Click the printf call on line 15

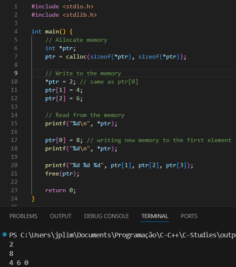click(x=81, y=123)
